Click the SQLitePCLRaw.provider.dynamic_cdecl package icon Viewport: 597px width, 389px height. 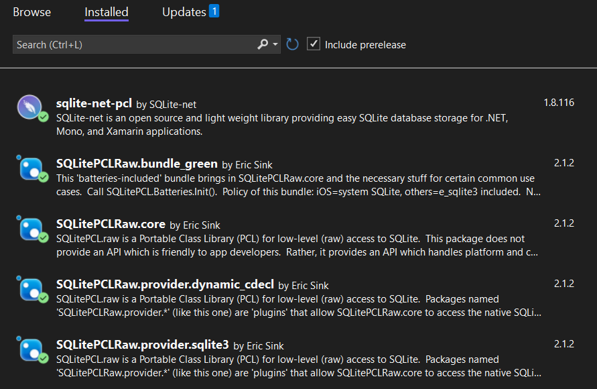click(x=31, y=288)
